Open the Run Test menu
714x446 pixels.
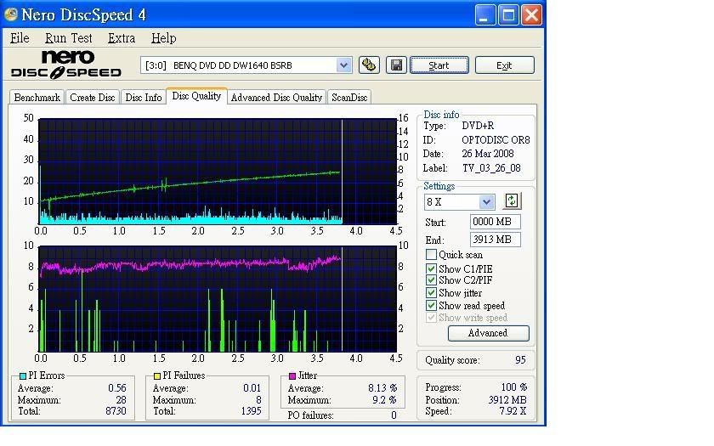point(68,38)
